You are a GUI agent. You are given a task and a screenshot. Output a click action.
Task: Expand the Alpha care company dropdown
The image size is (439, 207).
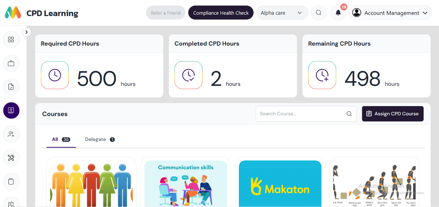[282, 13]
